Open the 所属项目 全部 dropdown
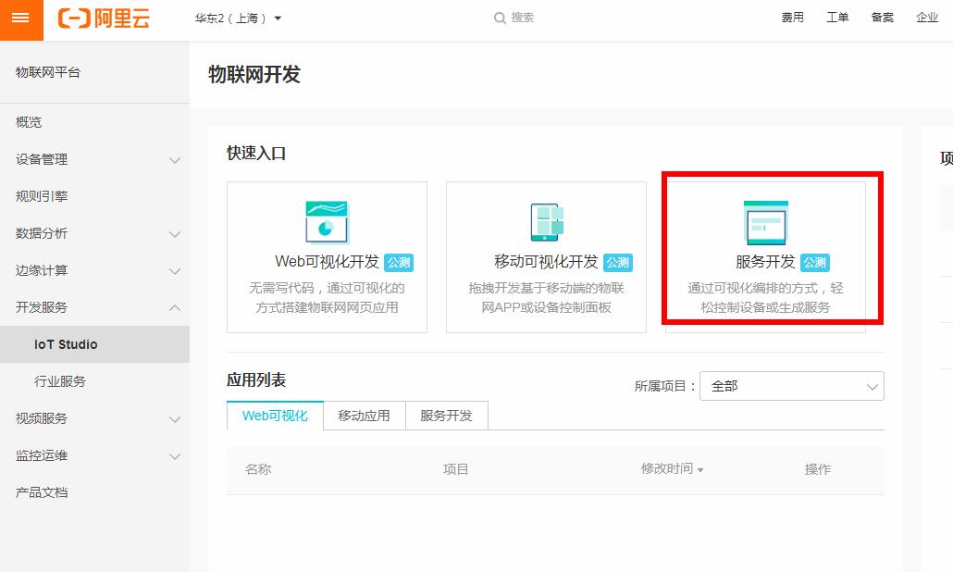 point(792,386)
